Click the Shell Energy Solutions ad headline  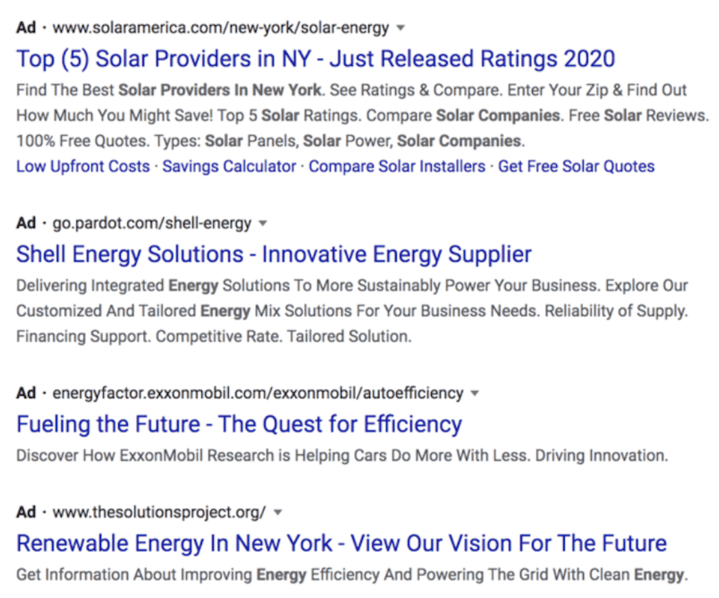pos(274,254)
